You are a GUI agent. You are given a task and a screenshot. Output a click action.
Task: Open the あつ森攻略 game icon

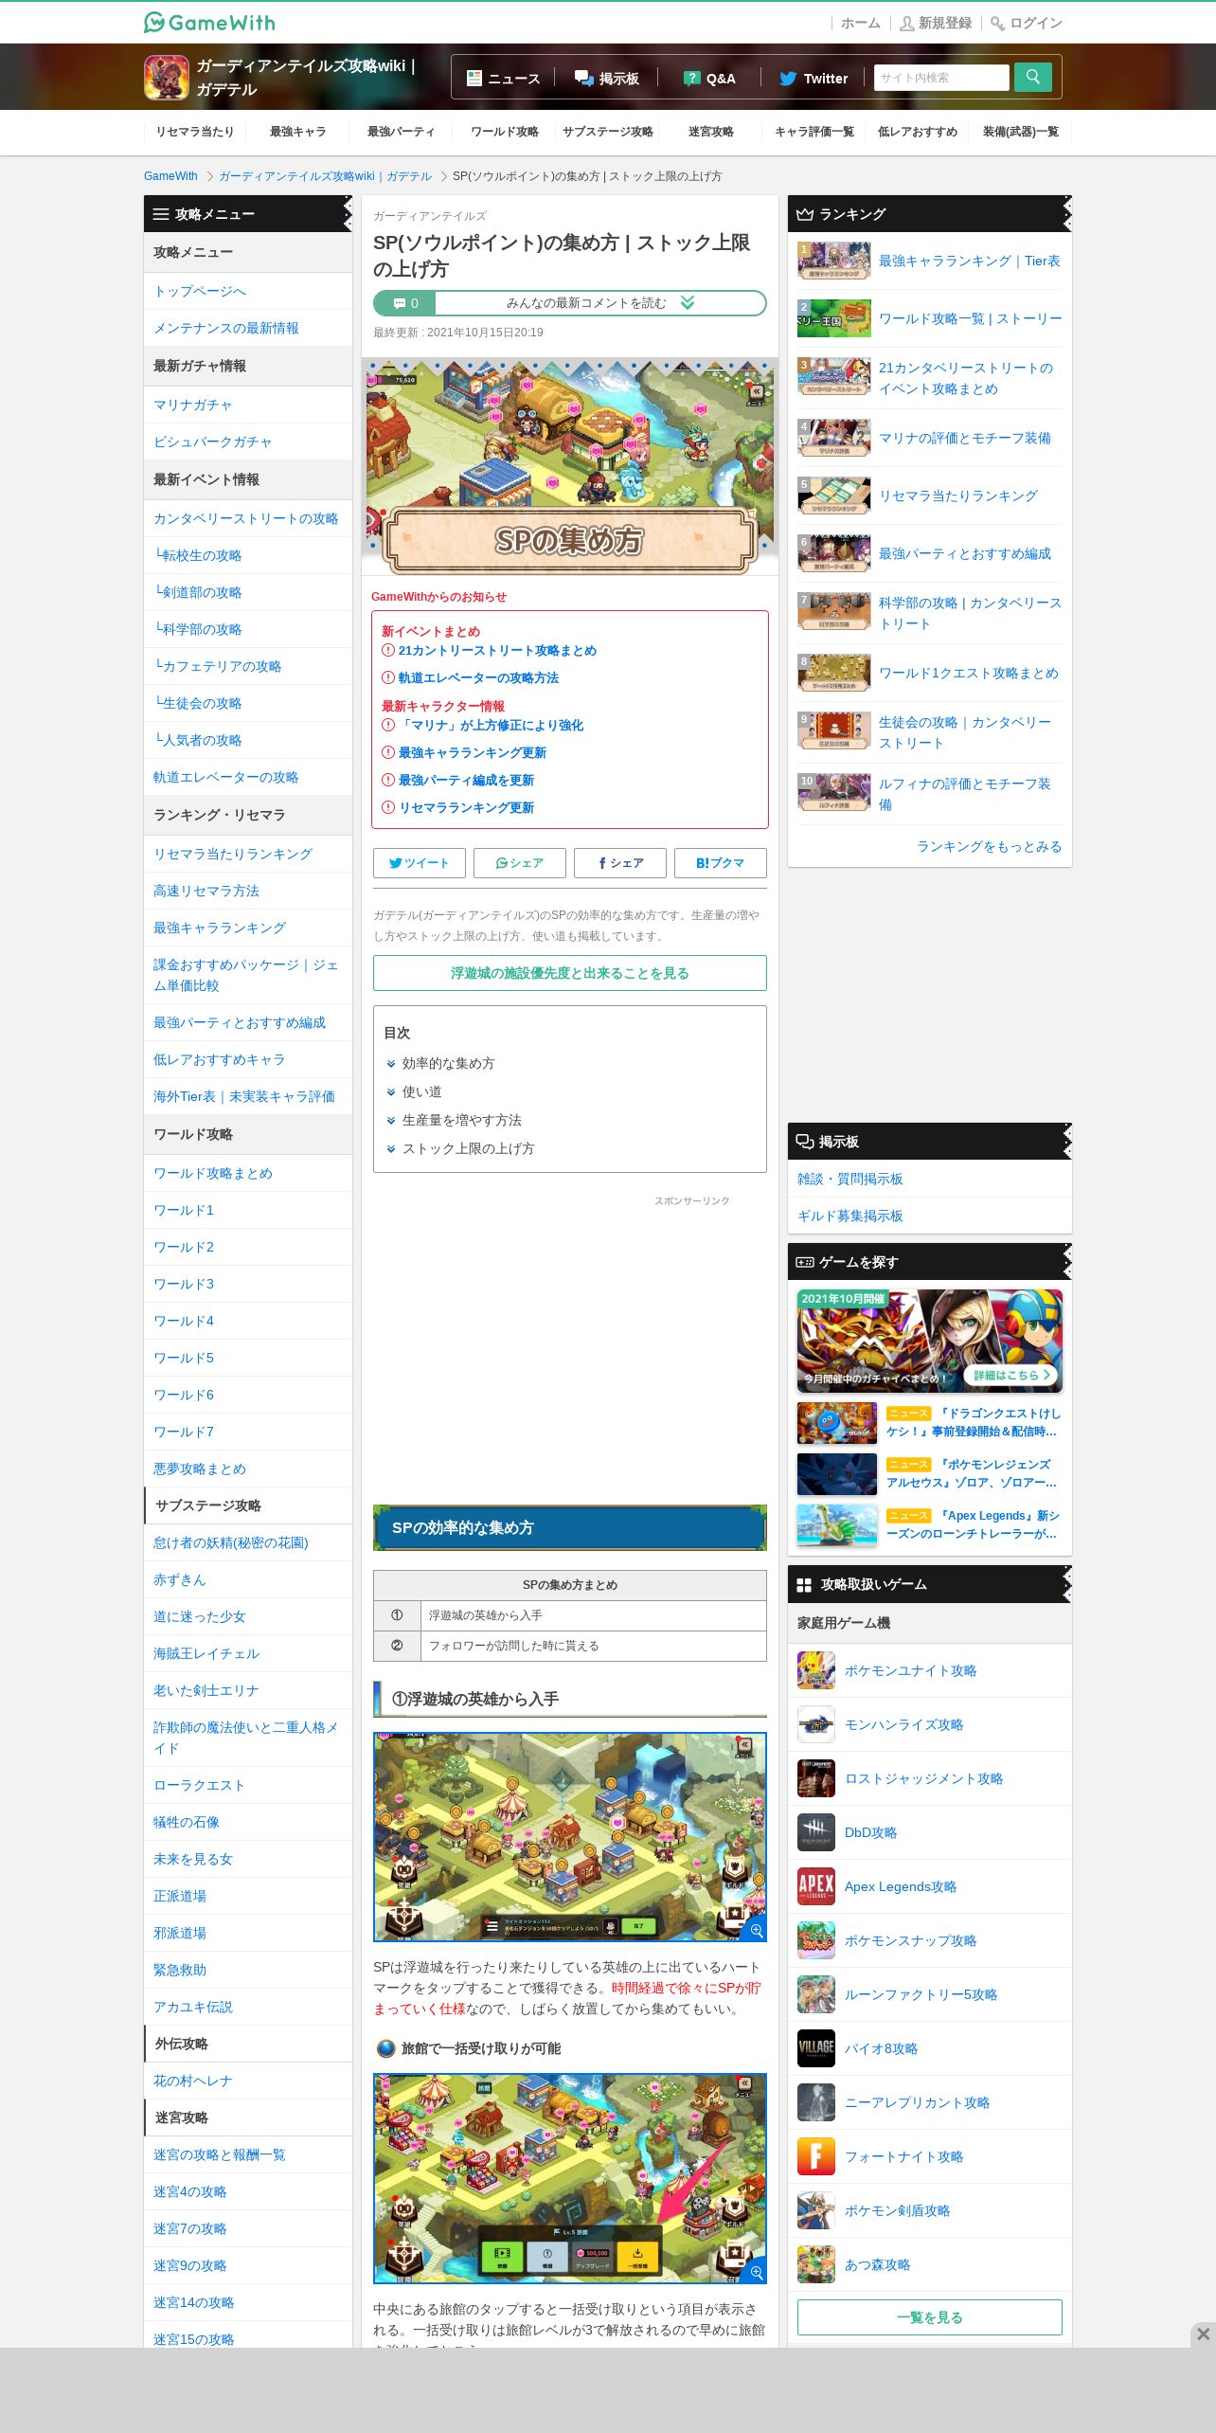[x=816, y=2264]
